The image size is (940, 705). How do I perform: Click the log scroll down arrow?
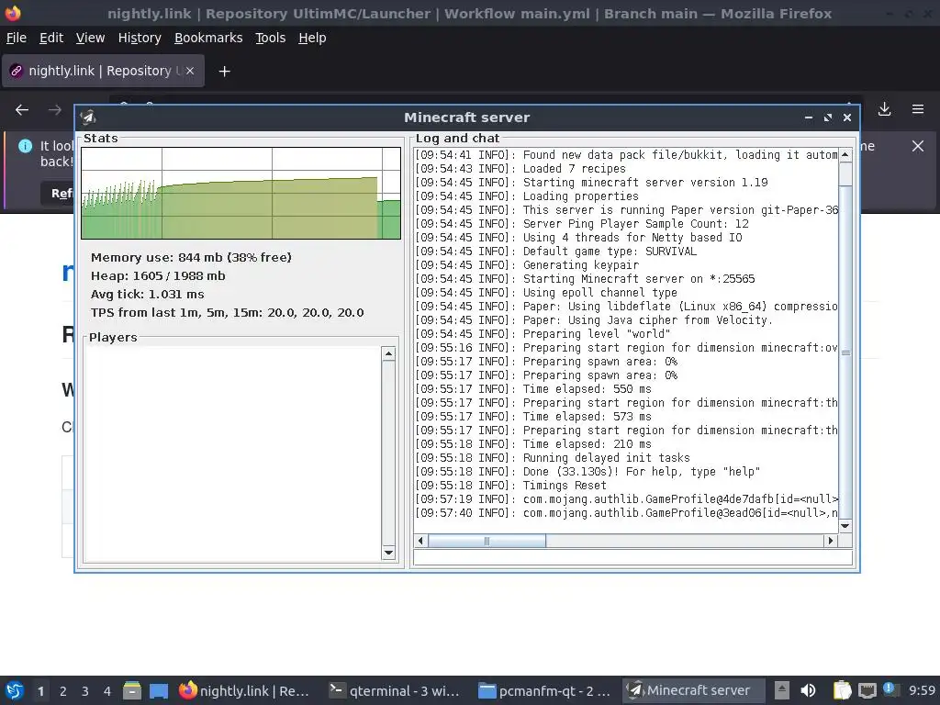[x=845, y=526]
